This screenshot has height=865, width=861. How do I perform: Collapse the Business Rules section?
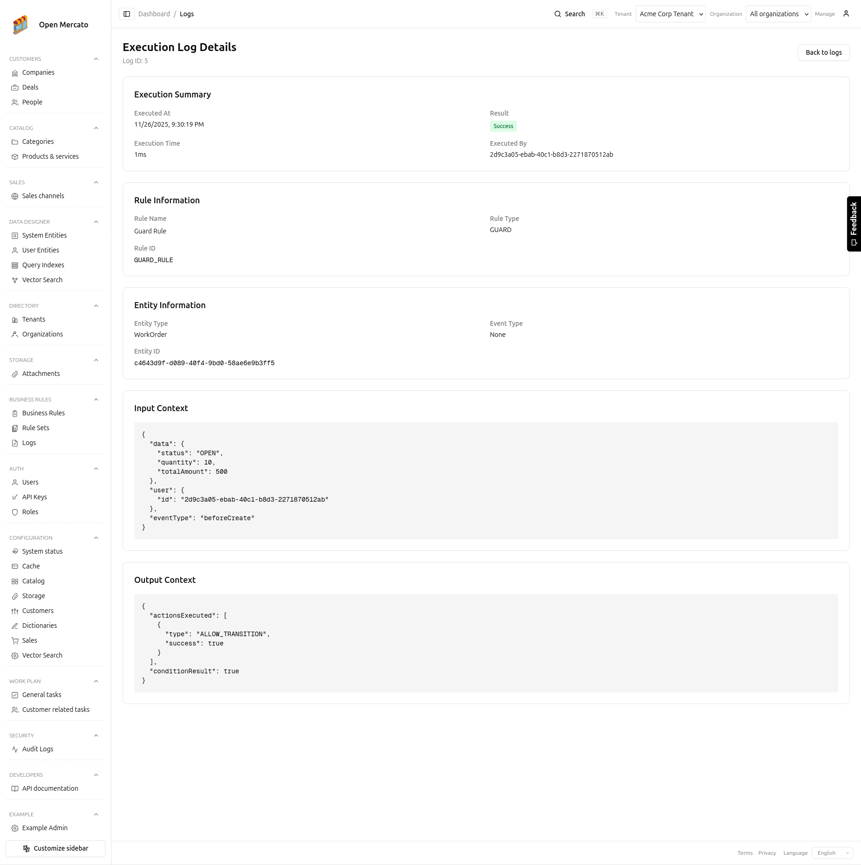[x=96, y=400]
